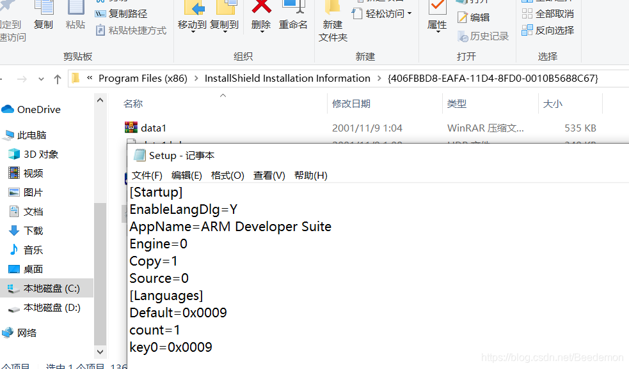
Task: Click the sidebar scrollbar up arrow
Action: coord(100,100)
